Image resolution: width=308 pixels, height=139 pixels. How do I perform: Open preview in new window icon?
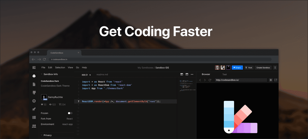tap(276, 80)
